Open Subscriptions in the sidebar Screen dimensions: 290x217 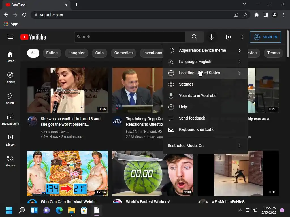coord(10,120)
